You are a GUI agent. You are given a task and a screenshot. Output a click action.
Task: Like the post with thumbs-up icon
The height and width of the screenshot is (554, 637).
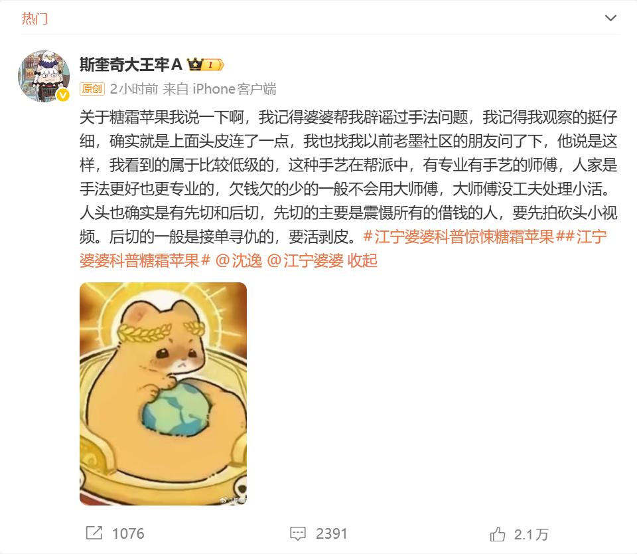click(497, 533)
